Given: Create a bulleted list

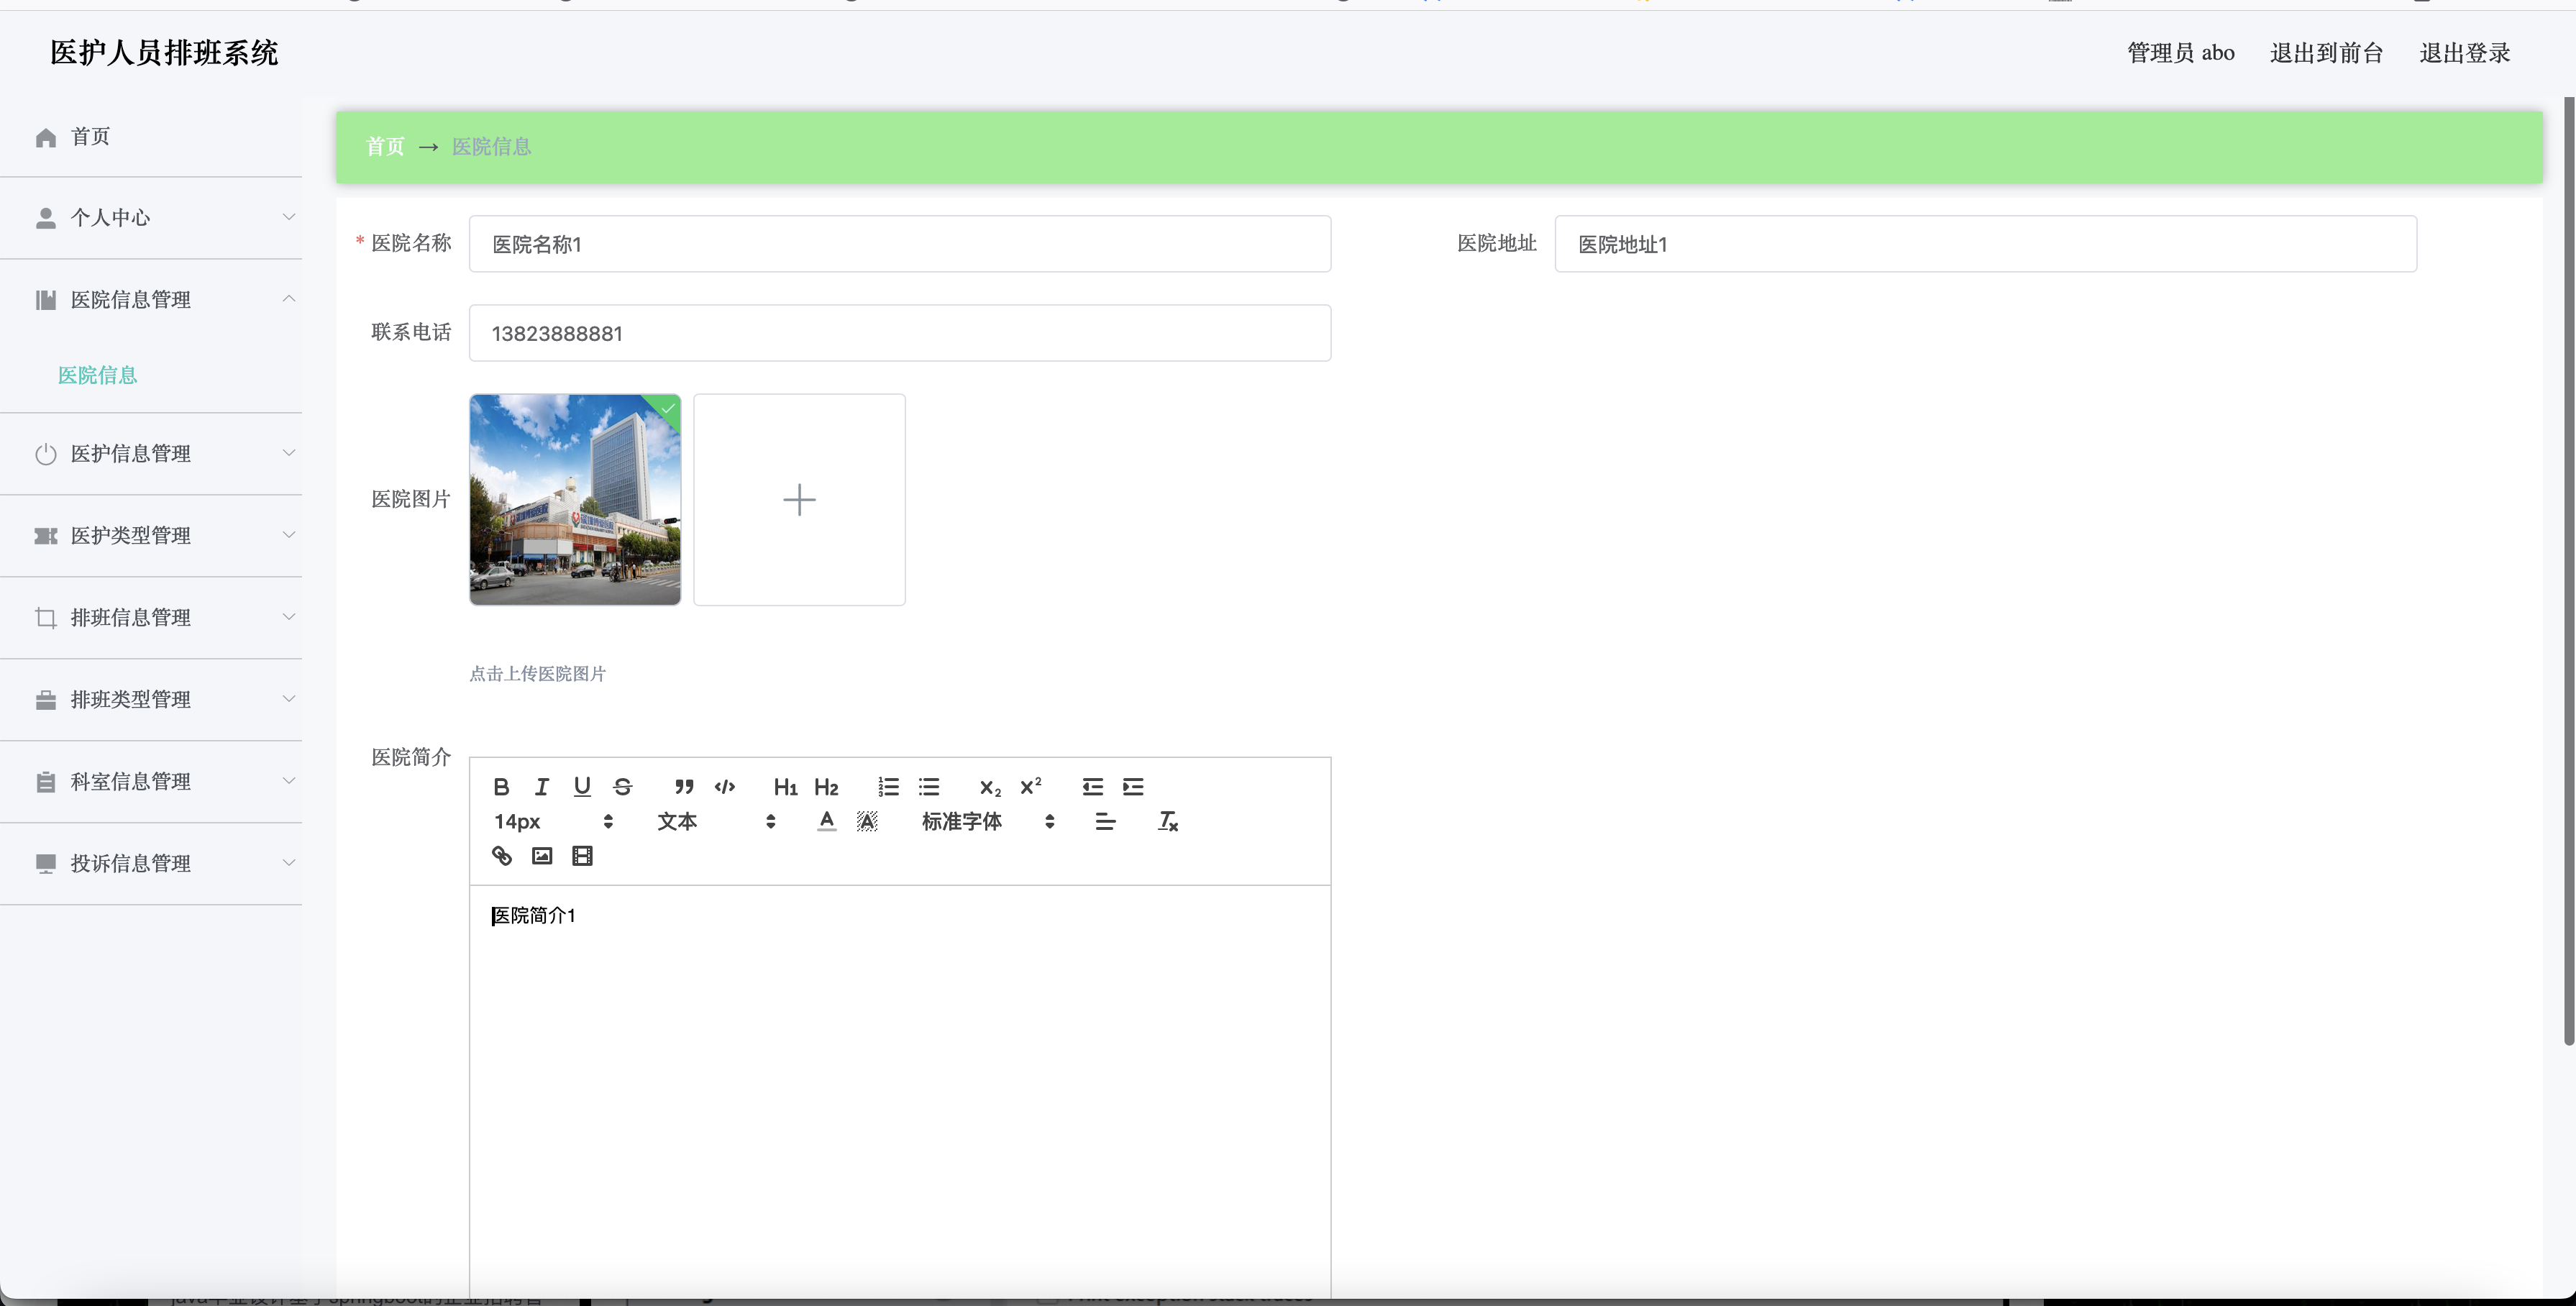Looking at the screenshot, I should [929, 787].
